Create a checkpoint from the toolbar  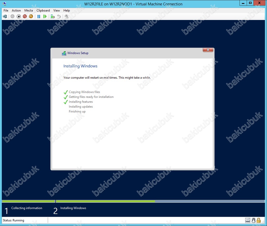(x=53, y=16)
